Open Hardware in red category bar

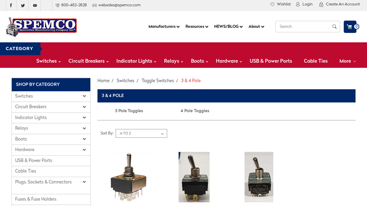[228, 61]
